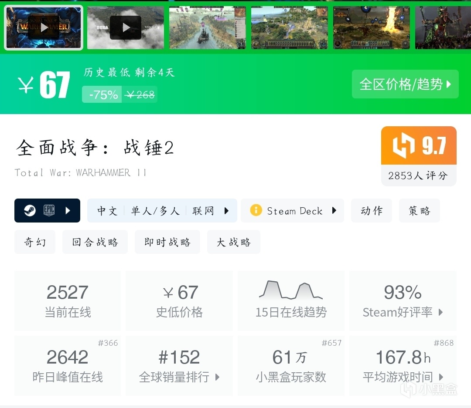Click the 历史最低 剩余4天 label
The height and width of the screenshot is (408, 471).
click(x=129, y=72)
